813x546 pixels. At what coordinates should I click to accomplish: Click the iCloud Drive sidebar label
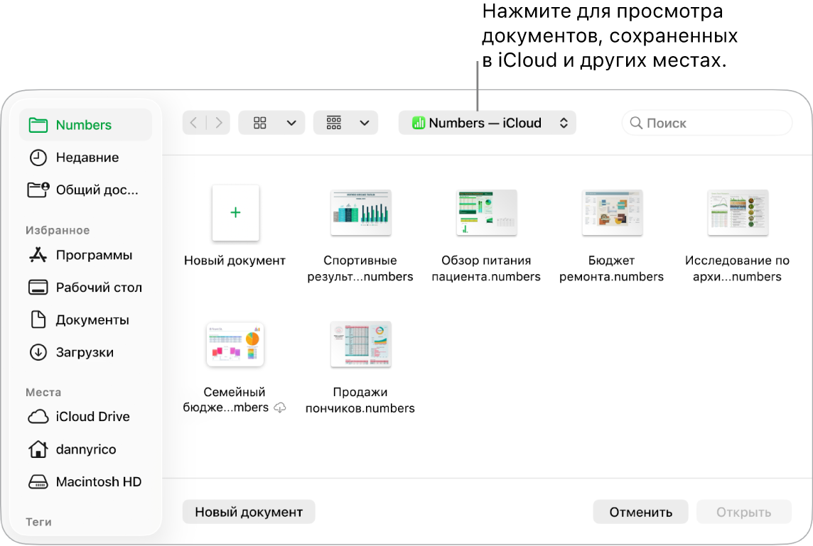[x=93, y=417]
